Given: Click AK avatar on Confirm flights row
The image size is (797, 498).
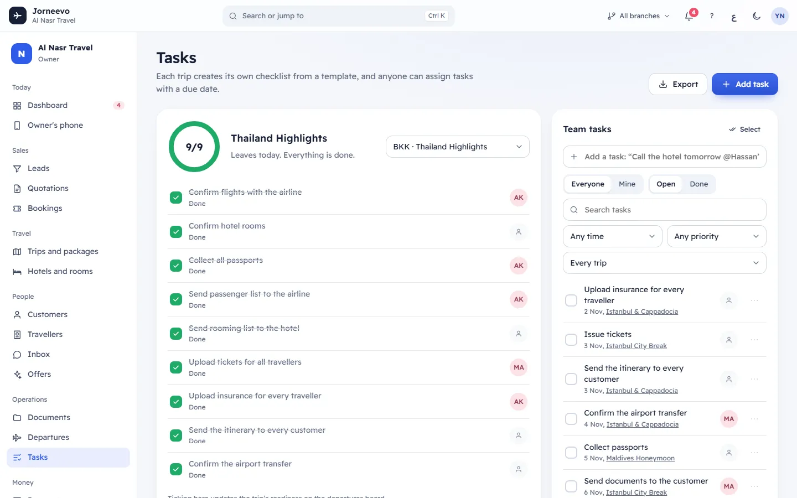Looking at the screenshot, I should 519,198.
